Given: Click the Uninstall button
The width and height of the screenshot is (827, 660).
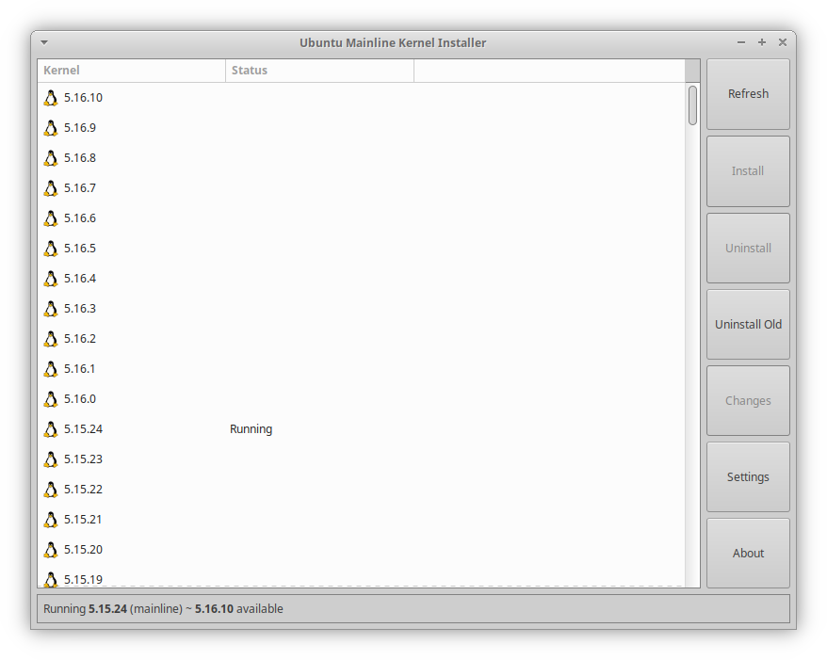Looking at the screenshot, I should tap(748, 248).
